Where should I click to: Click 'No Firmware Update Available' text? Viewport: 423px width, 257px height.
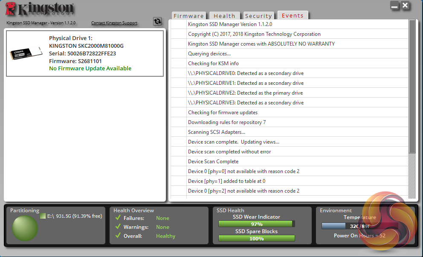click(x=90, y=69)
